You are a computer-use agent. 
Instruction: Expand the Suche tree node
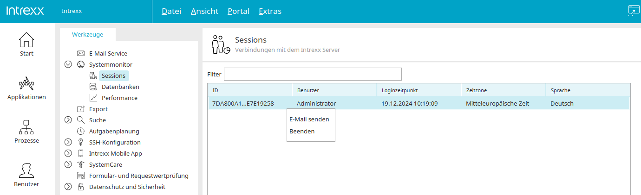coord(68,120)
